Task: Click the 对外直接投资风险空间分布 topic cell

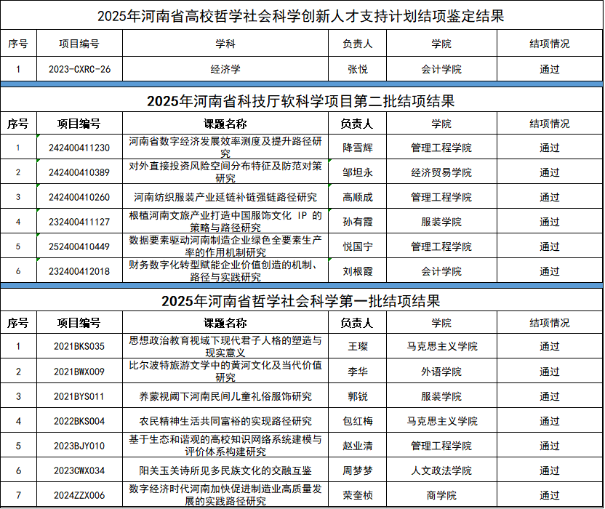Action: [225, 172]
